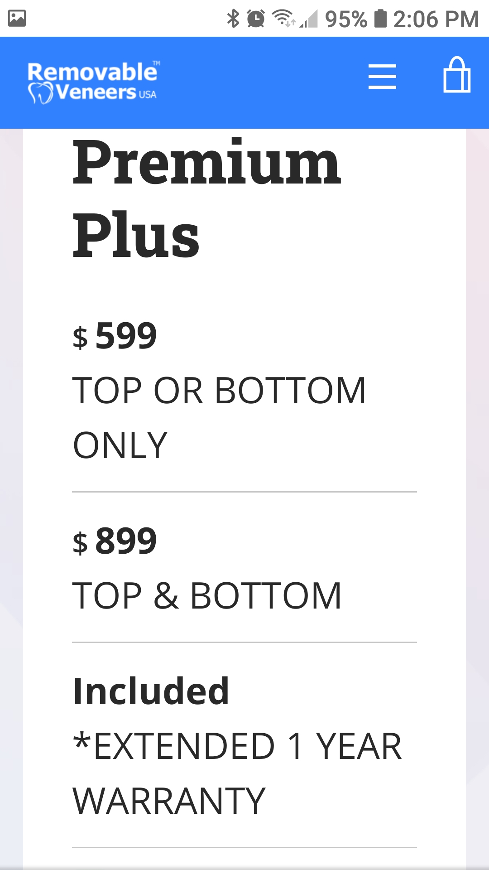This screenshot has height=870, width=489.
Task: Select the Premium Plus heading
Action: (x=206, y=198)
